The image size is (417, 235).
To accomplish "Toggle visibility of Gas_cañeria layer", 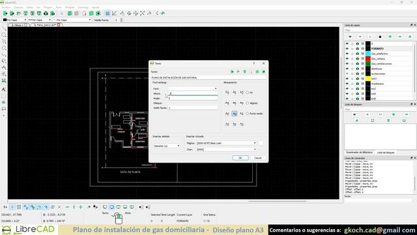I will coord(347,59).
